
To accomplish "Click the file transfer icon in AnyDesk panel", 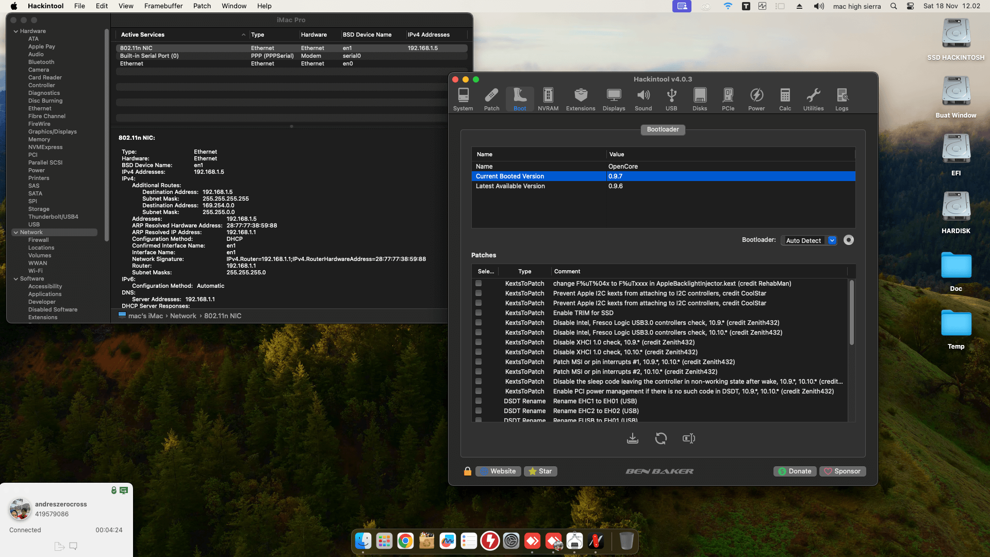I will tap(59, 546).
